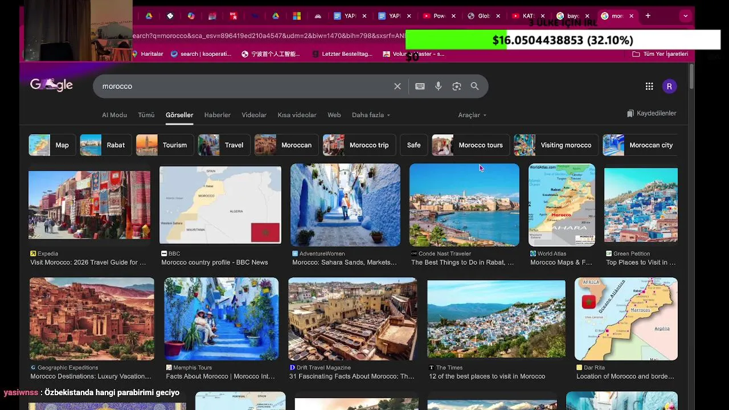729x410 pixels.
Task: Open the BBC Morocco map thumbnail
Action: (x=220, y=205)
